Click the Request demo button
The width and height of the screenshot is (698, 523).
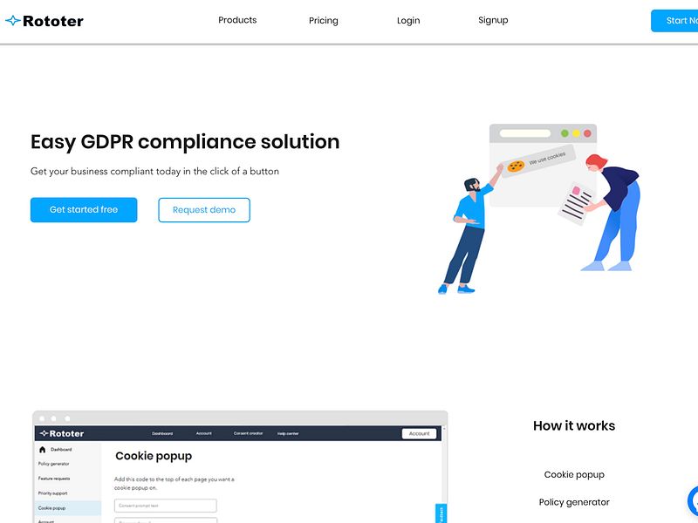204,210
